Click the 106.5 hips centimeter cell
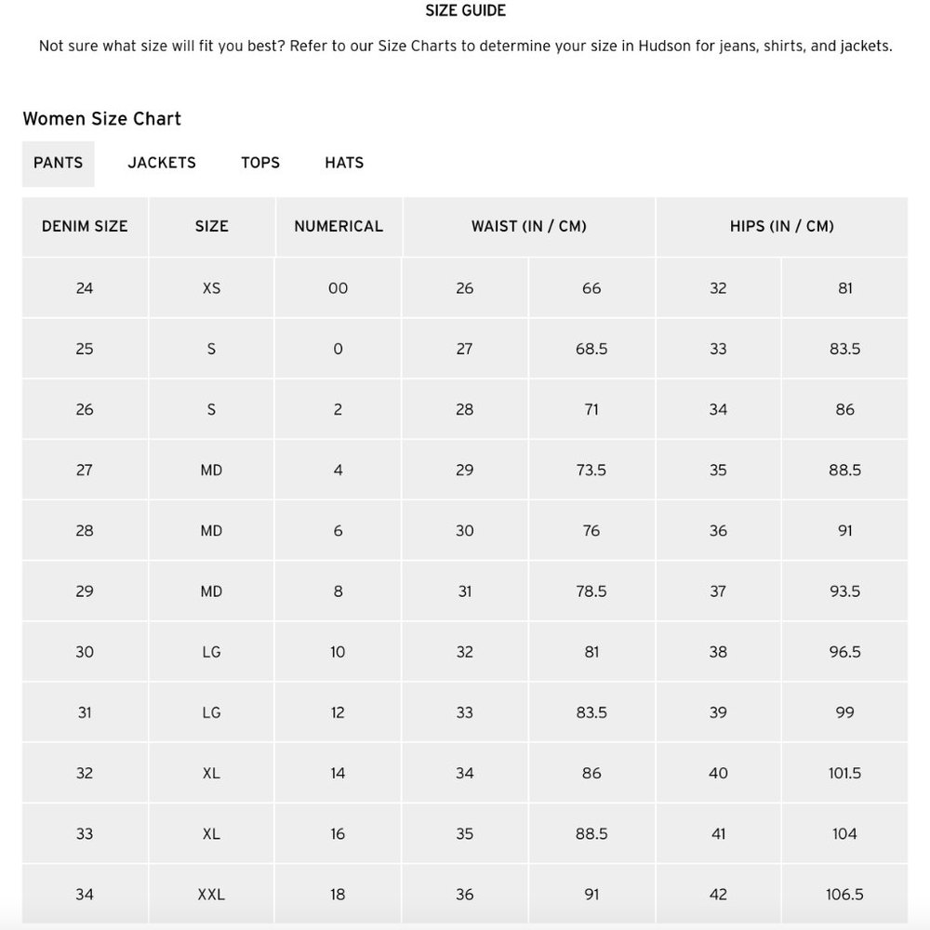Screen dimensions: 930x930 pyautogui.click(x=844, y=895)
